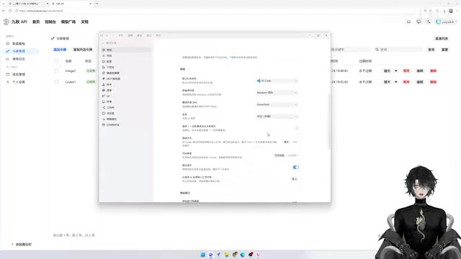
Task: Click 删除 in the Codex1 row
Action: click(434, 82)
